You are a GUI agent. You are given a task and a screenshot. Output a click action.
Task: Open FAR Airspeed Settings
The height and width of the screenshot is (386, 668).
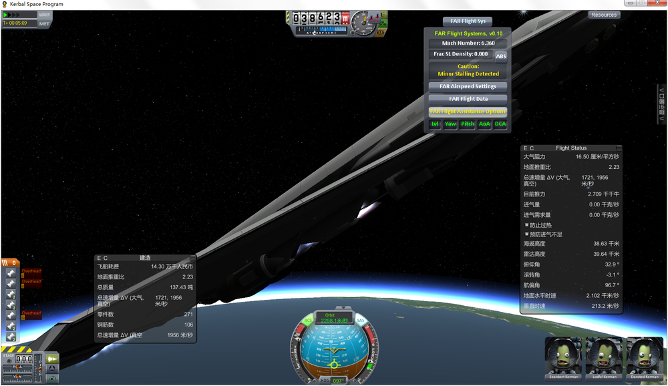coord(468,86)
